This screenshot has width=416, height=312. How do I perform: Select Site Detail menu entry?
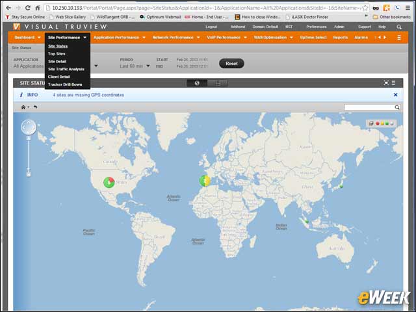pos(57,62)
